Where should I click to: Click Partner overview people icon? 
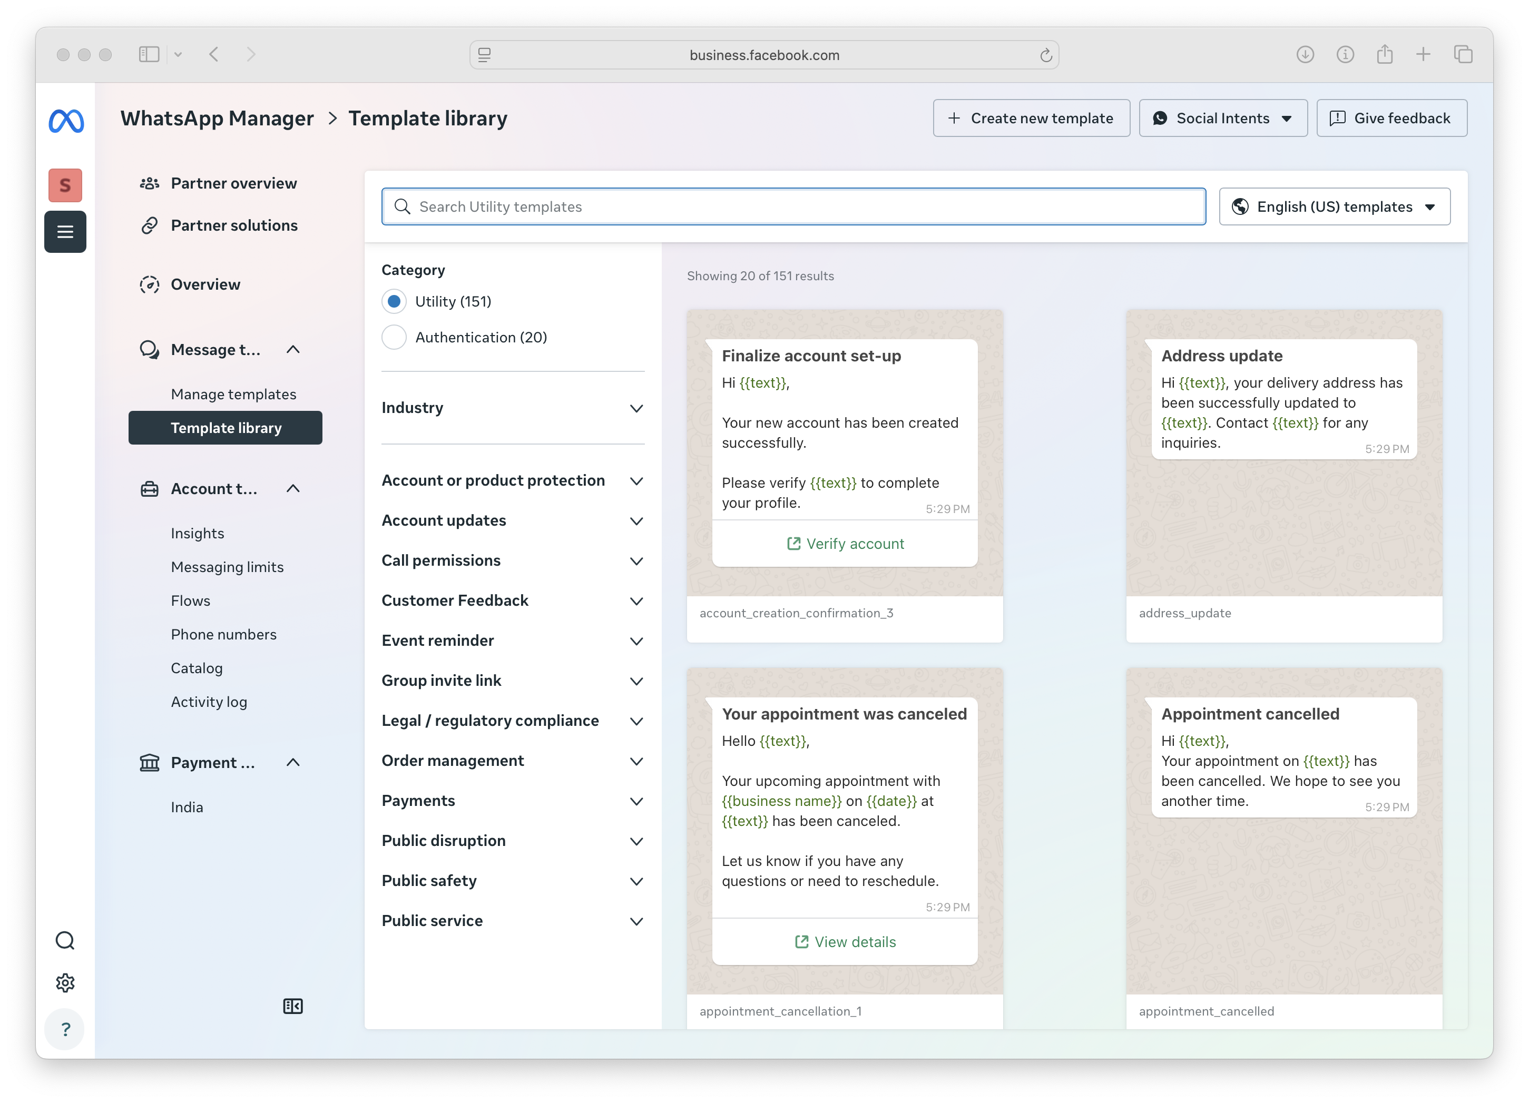(x=149, y=183)
